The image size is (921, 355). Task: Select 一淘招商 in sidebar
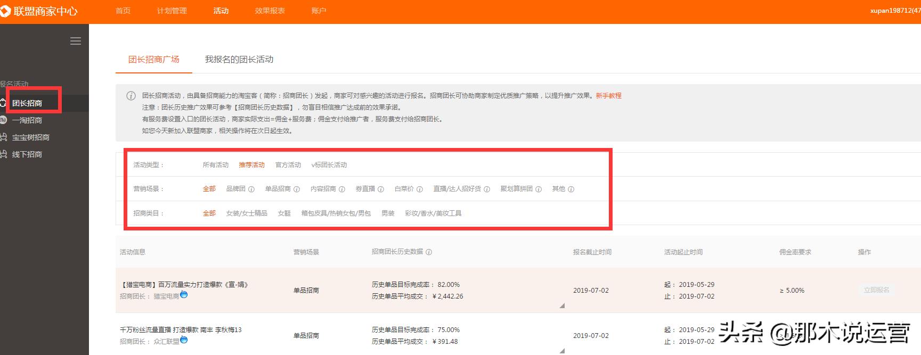point(27,120)
